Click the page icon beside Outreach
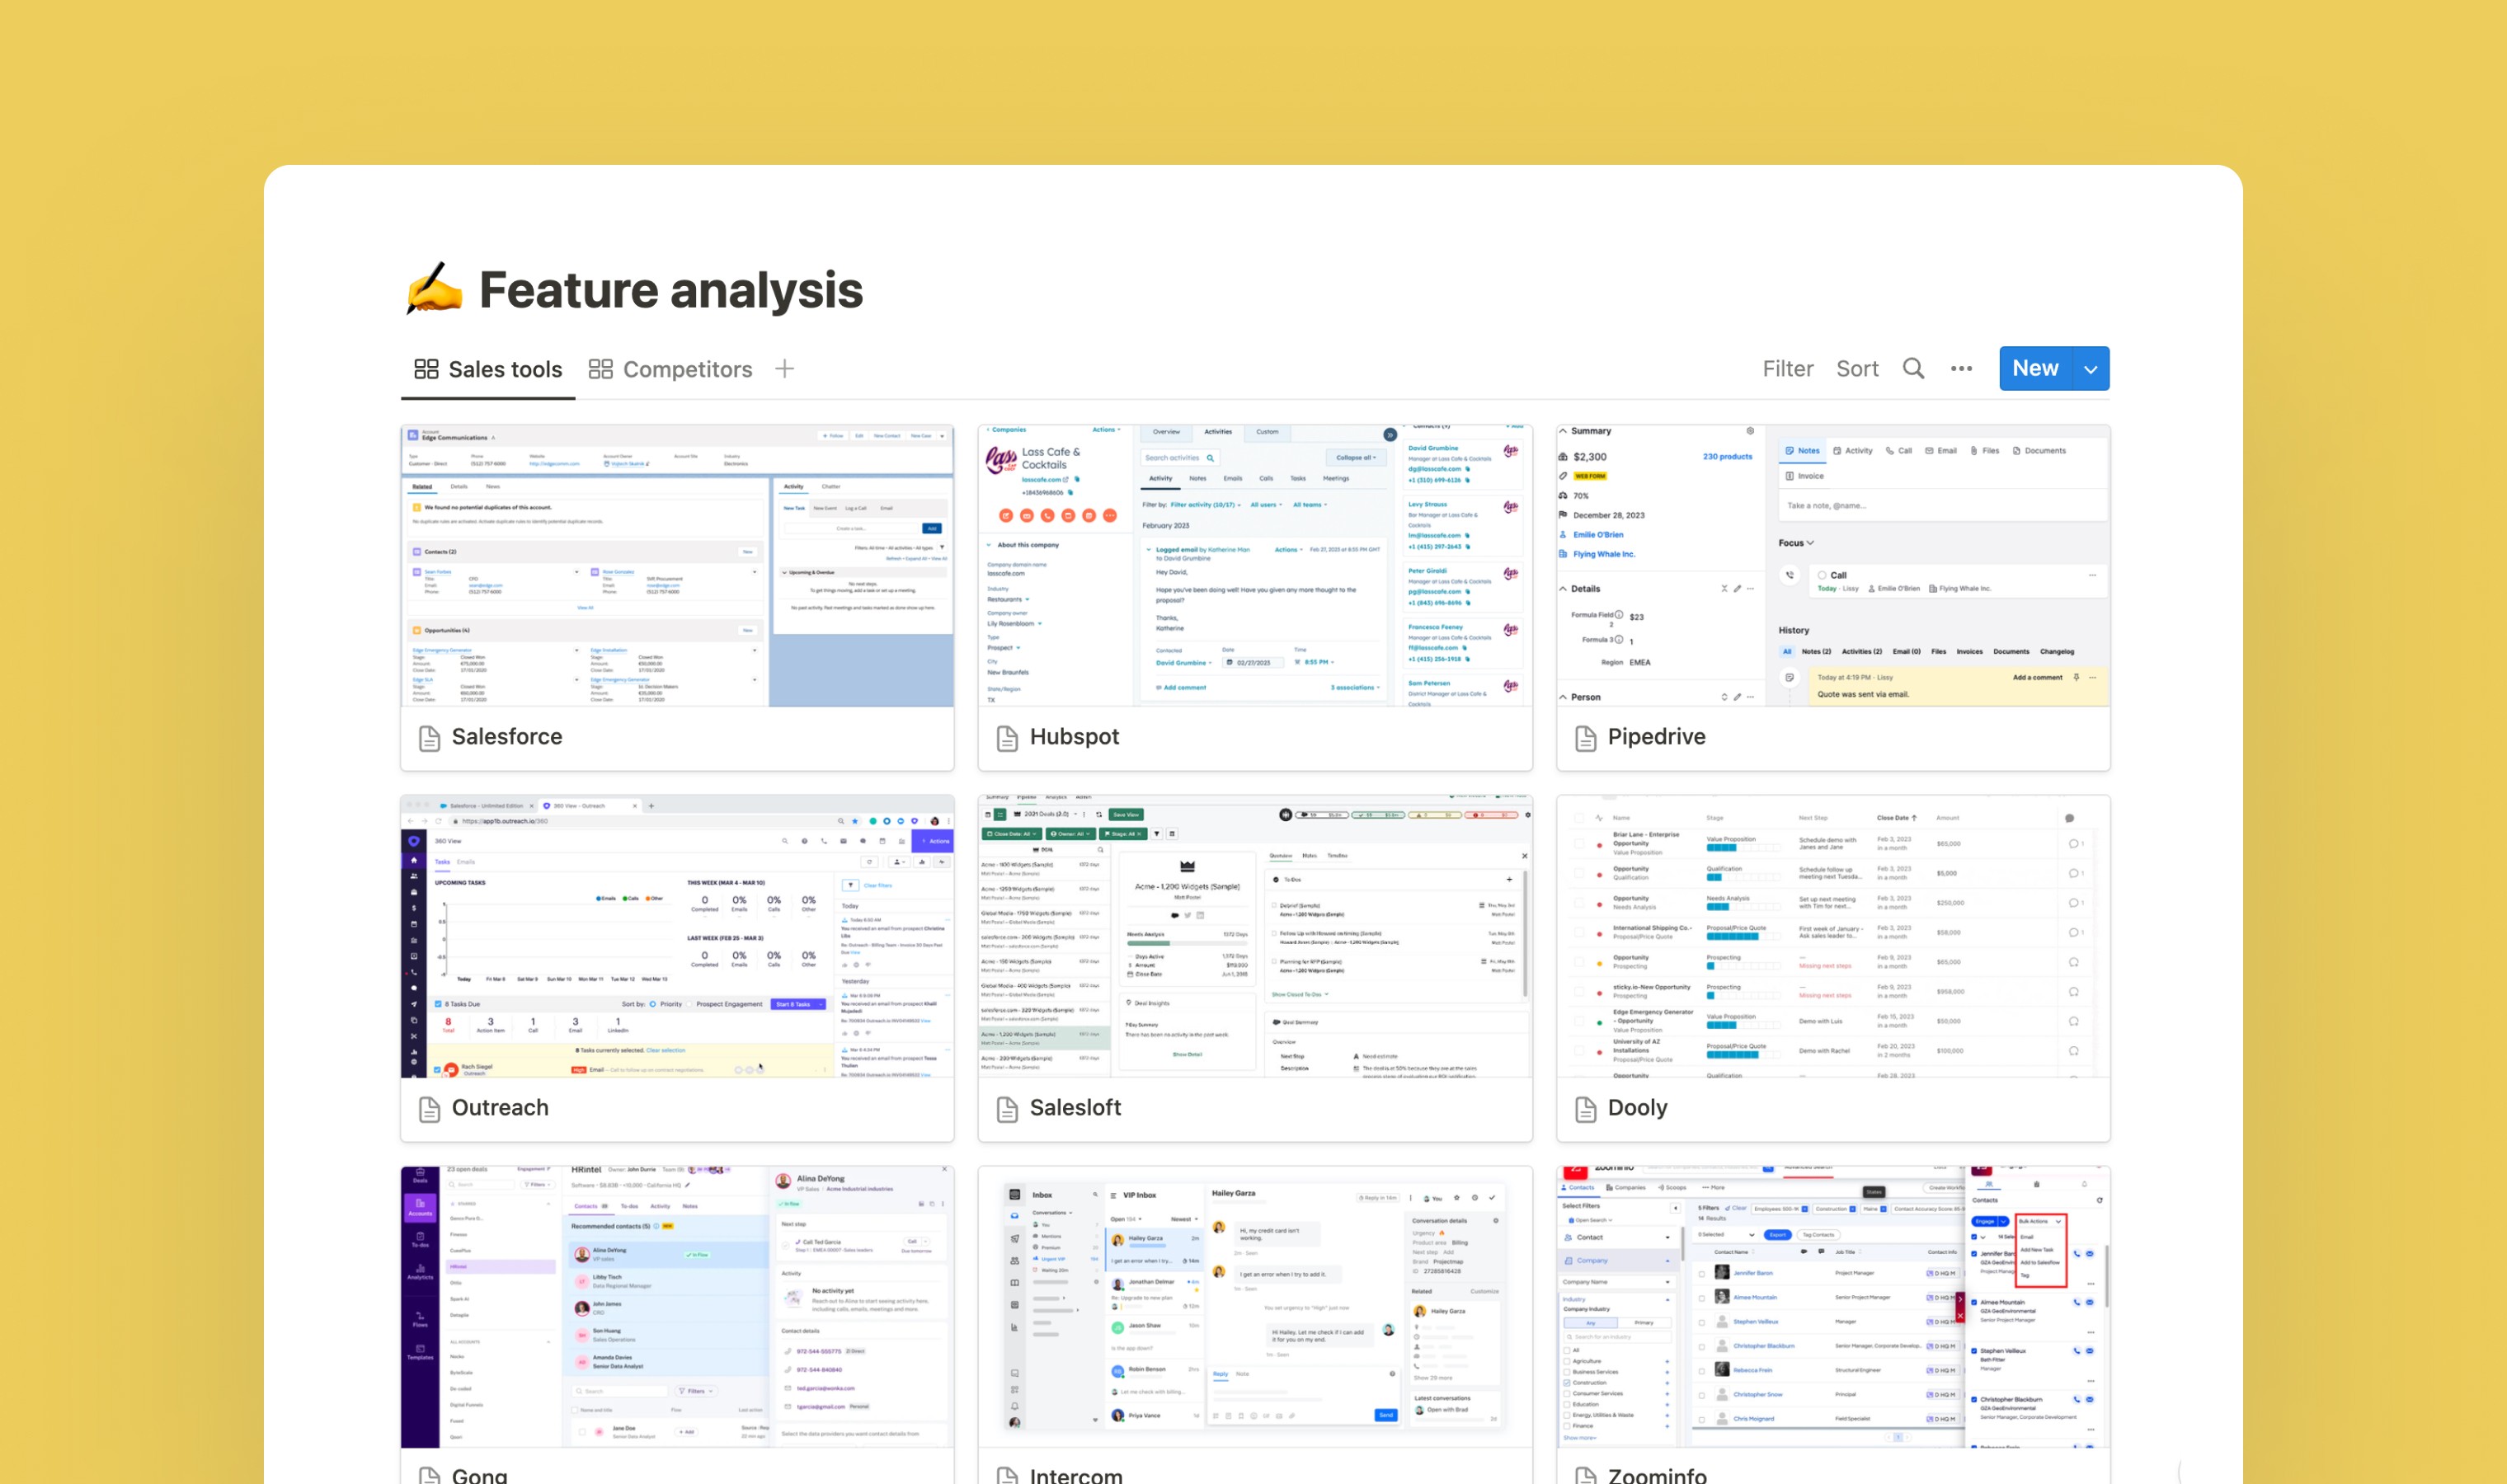The image size is (2507, 1484). coord(429,1109)
